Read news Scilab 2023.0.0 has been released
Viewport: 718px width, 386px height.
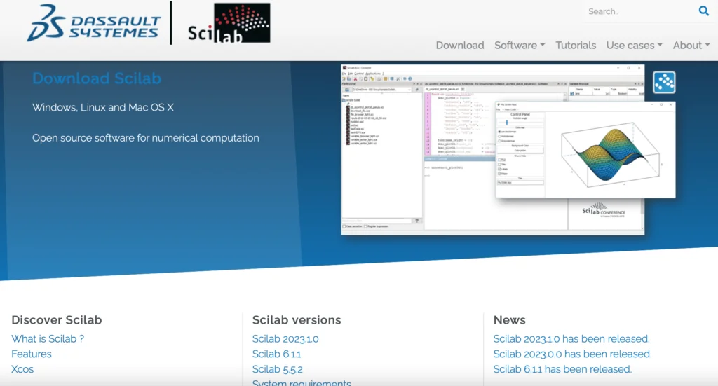pyautogui.click(x=572, y=354)
